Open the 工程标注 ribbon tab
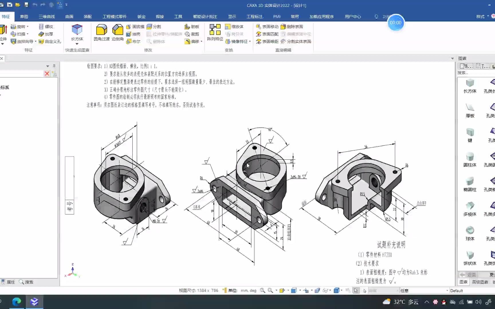495x309 pixels. (x=255, y=17)
